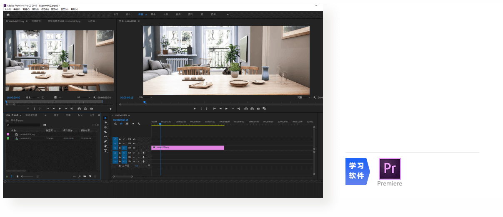Add a marker in timeline header
The width and height of the screenshot is (503, 217).
(133, 123)
